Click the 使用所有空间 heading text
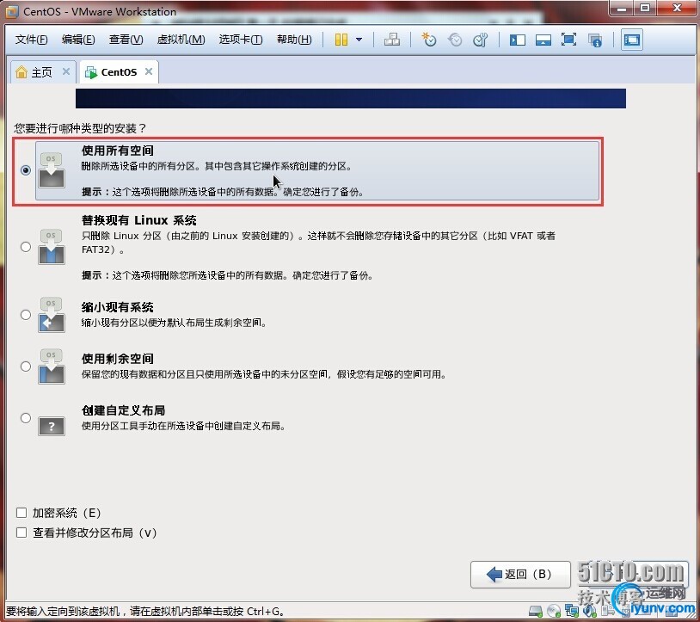 click(118, 151)
